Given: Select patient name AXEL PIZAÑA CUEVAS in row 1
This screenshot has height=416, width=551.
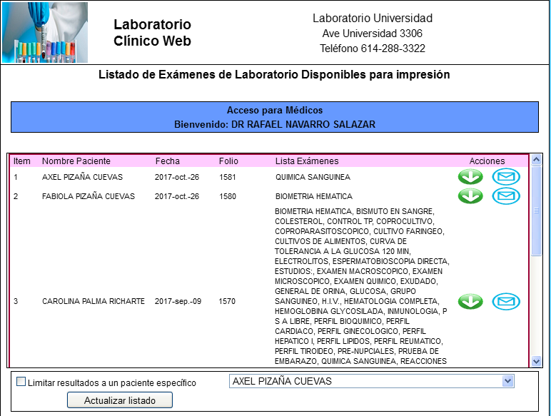Looking at the screenshot, I should pos(82,177).
